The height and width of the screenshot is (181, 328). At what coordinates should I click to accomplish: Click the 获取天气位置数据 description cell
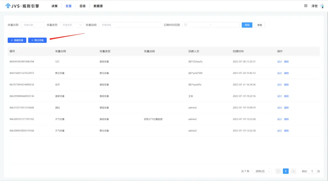(x=153, y=119)
